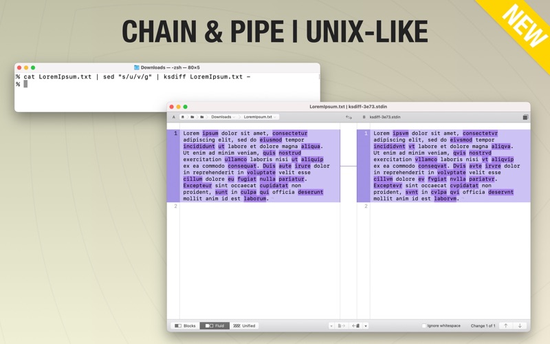Go to previous change with up arrow
The height and width of the screenshot is (344, 550).
pyautogui.click(x=506, y=325)
